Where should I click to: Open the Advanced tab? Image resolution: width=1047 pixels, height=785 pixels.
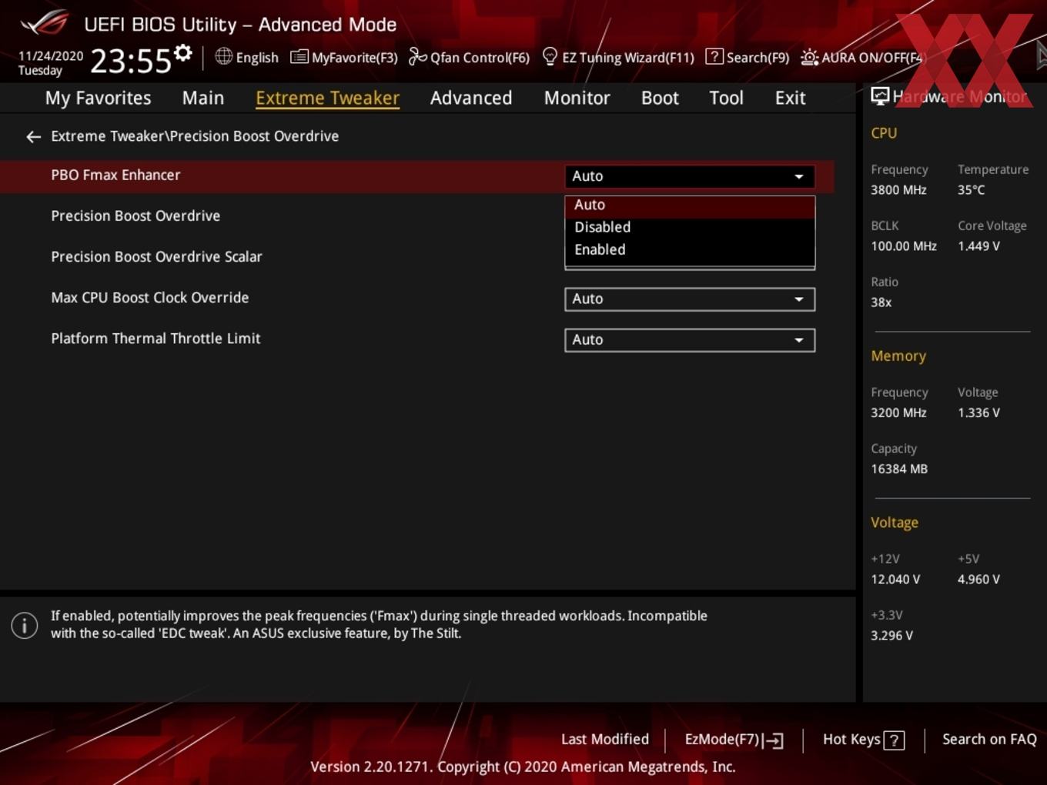pos(471,98)
